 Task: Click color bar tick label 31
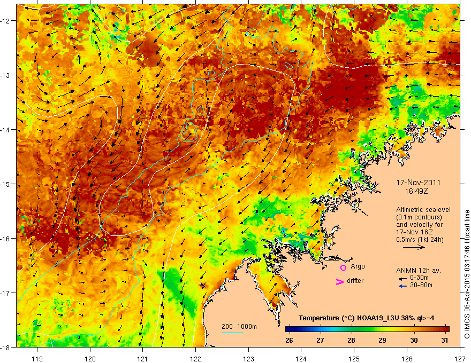tap(445, 341)
